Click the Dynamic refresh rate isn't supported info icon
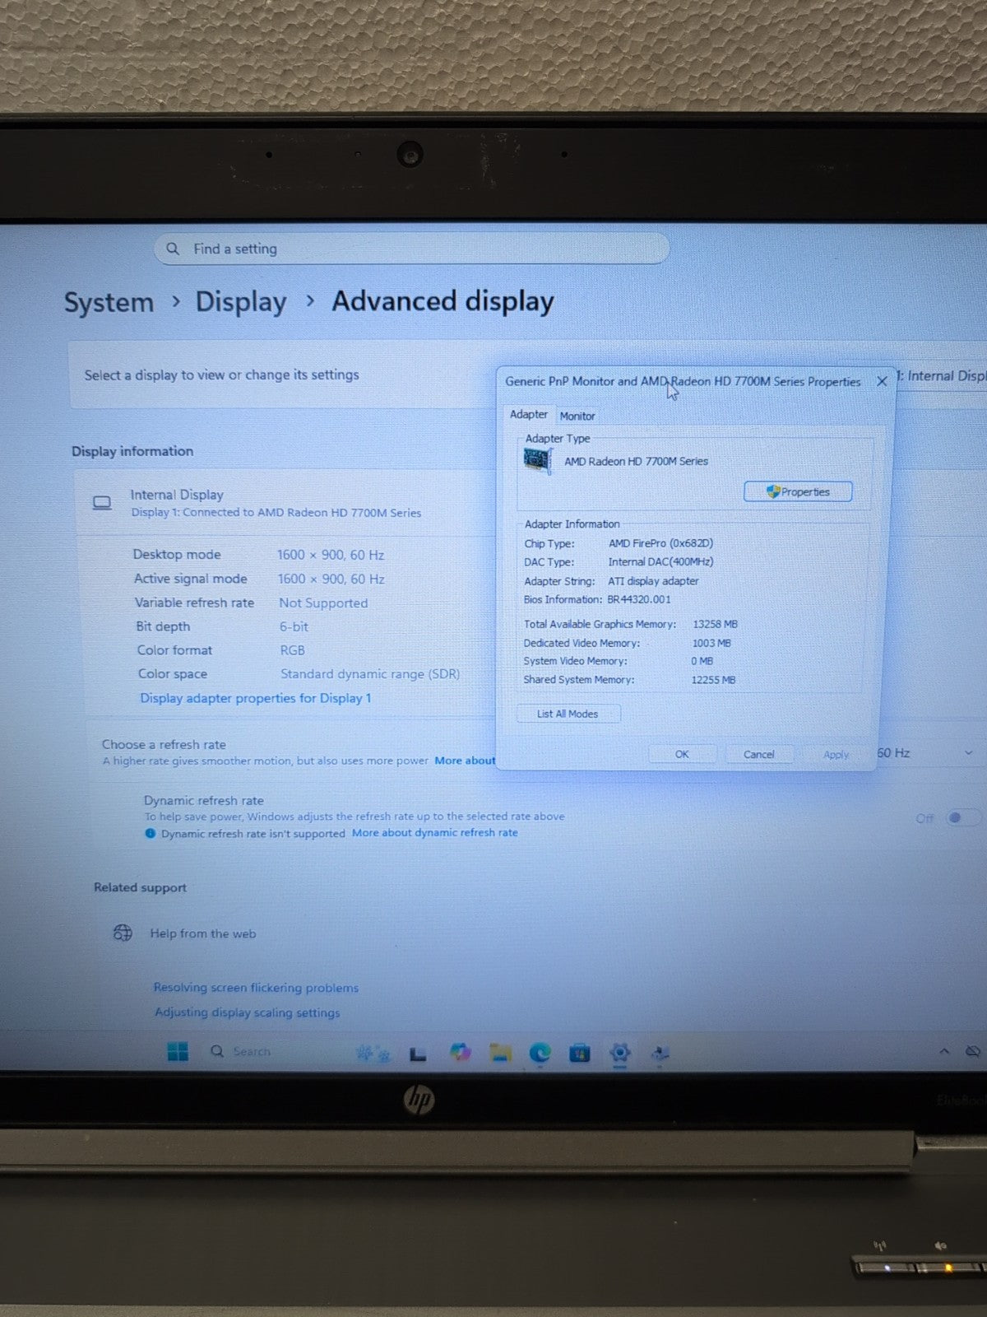Viewport: 987px width, 1317px height. point(151,833)
